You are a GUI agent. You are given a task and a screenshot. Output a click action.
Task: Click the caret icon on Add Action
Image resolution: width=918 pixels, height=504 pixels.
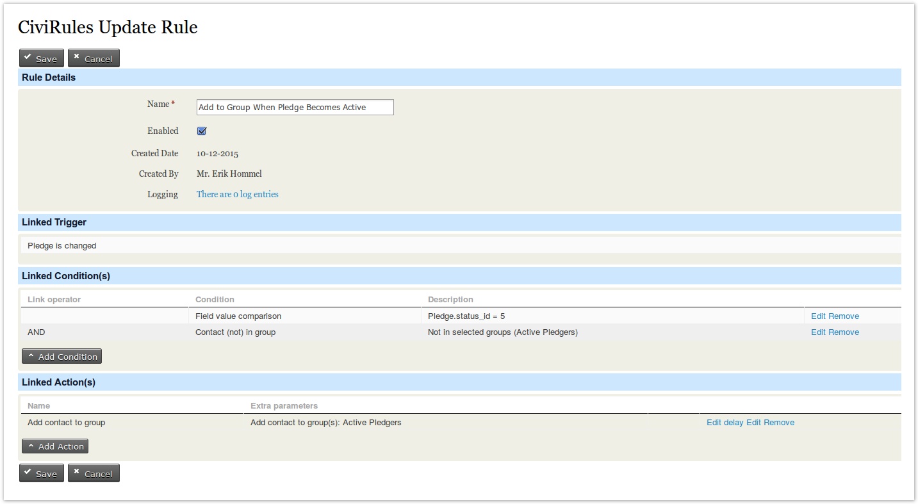point(31,446)
